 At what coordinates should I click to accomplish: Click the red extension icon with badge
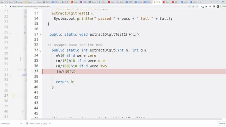tap(202, 7)
